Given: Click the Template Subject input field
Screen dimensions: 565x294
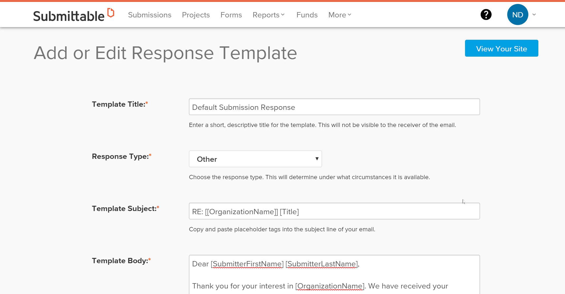Looking at the screenshot, I should point(334,211).
